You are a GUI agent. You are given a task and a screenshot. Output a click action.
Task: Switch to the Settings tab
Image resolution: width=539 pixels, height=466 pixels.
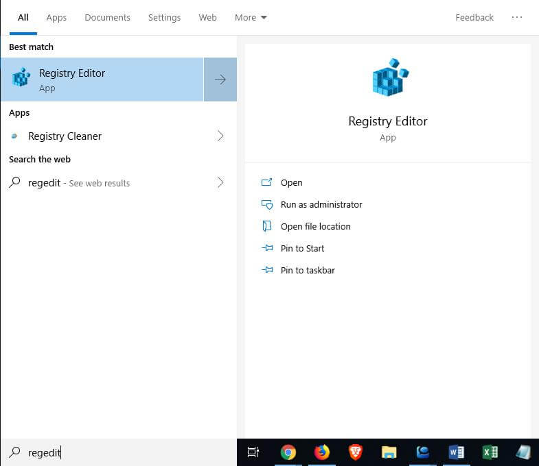coord(164,18)
